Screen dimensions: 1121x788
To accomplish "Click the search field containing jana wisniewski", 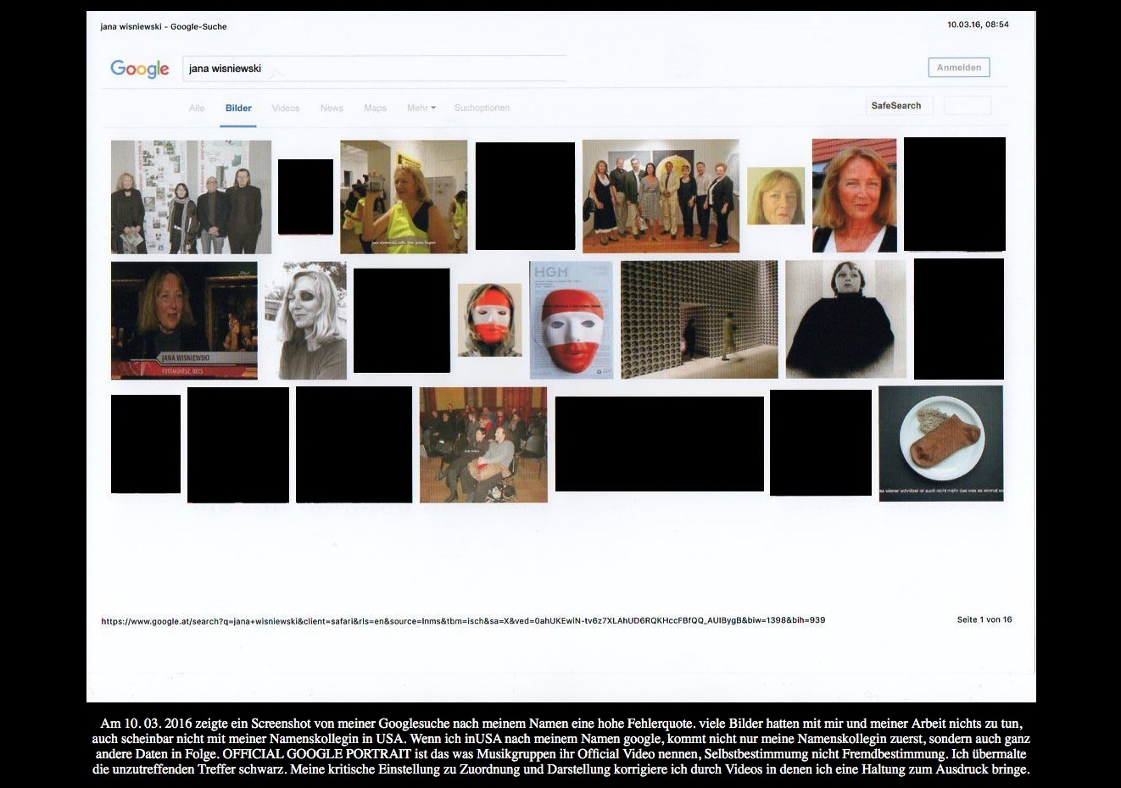I will tap(373, 69).
